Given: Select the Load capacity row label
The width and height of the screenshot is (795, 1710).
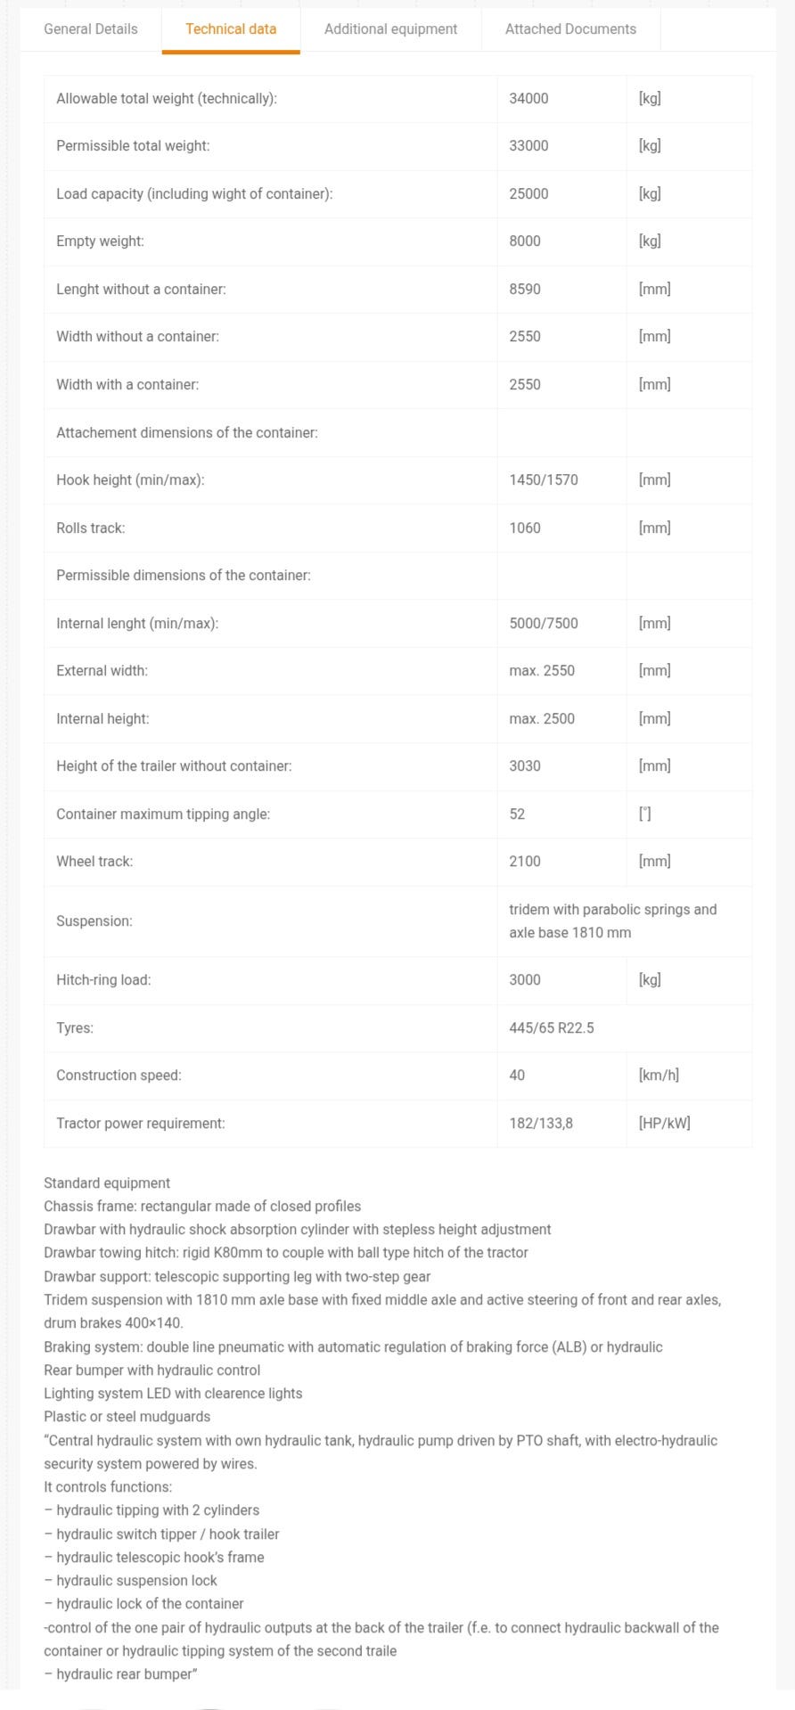Looking at the screenshot, I should pos(194,194).
